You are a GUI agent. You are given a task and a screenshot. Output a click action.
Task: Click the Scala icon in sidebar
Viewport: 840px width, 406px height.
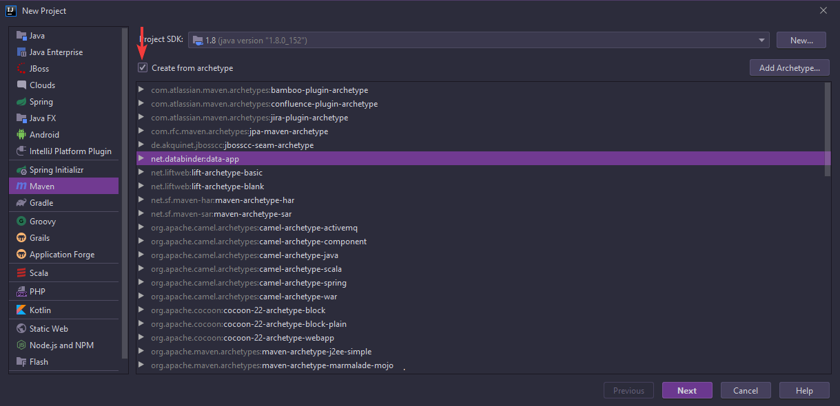21,273
